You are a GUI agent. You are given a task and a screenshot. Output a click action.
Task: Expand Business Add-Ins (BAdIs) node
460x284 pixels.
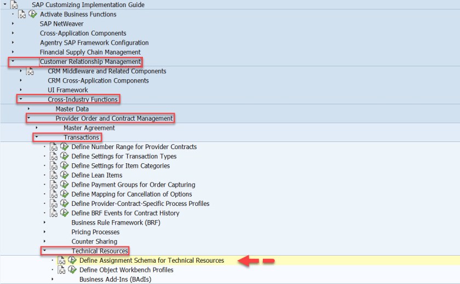point(52,279)
